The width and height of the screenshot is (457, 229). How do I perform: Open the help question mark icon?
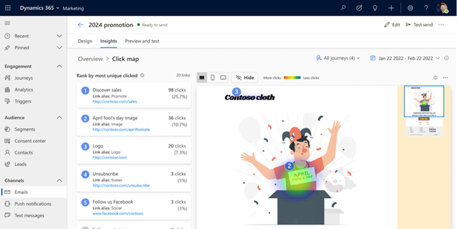click(x=426, y=8)
